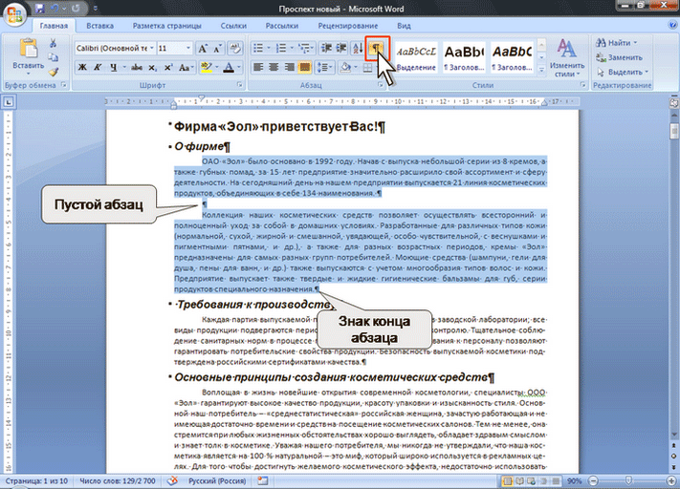Click the Grow Font icon
This screenshot has height=489, width=680.
pyautogui.click(x=203, y=49)
